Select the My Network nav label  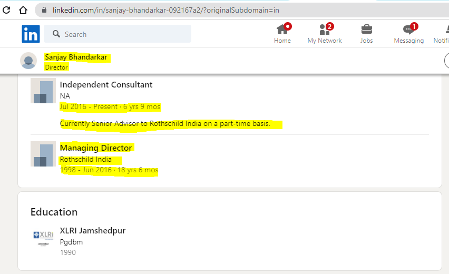point(325,41)
